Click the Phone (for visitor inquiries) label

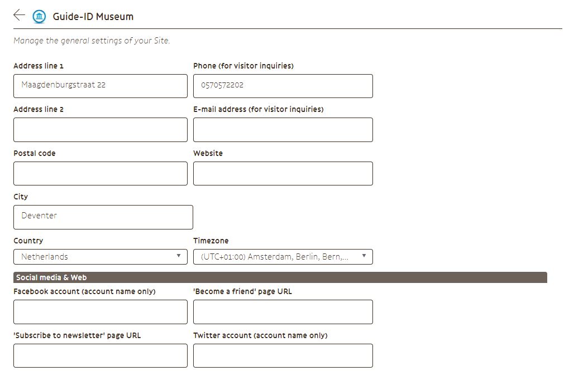click(243, 66)
